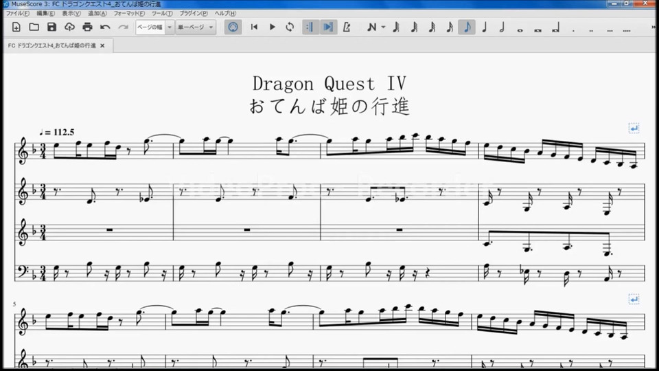The image size is (659, 371).
Task: Toggle play repeats button
Action: point(310,27)
